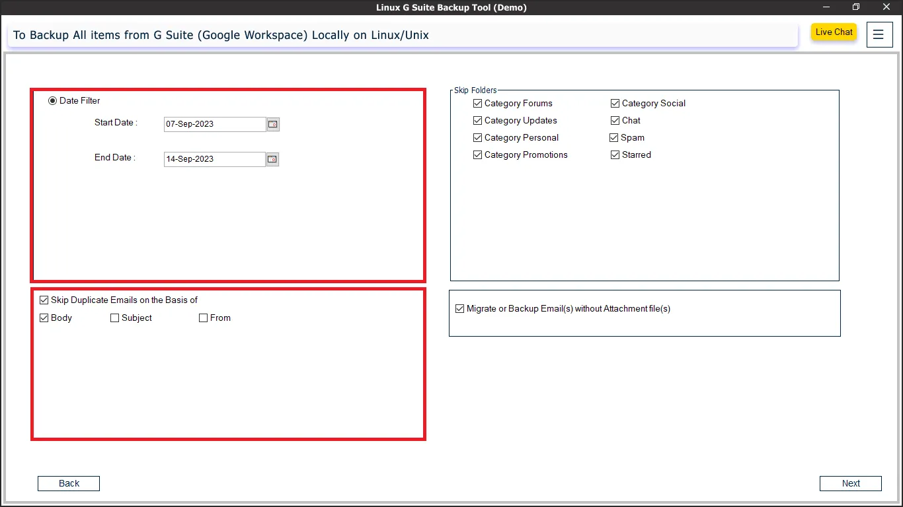Open the hamburger menu
Screen dimensions: 903x507
878,35
